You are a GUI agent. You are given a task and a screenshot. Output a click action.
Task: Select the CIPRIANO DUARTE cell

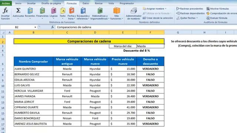[33, 108]
